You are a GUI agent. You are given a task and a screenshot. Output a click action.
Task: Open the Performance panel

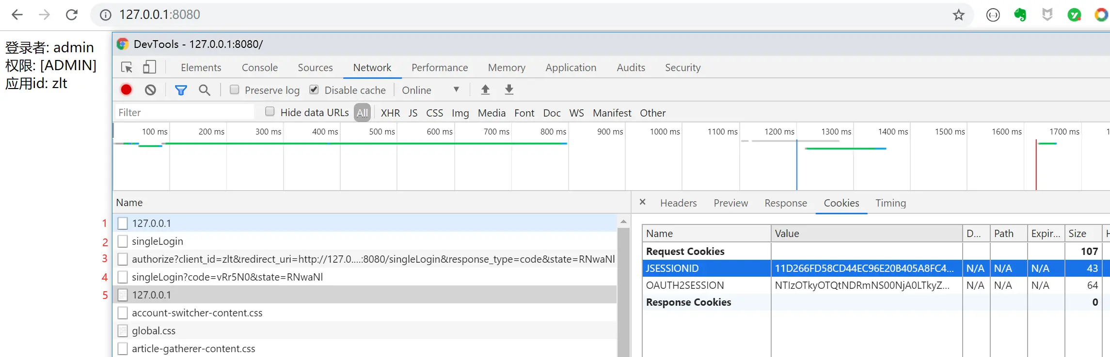point(440,68)
